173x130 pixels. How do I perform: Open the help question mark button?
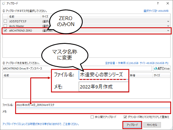[158, 3]
